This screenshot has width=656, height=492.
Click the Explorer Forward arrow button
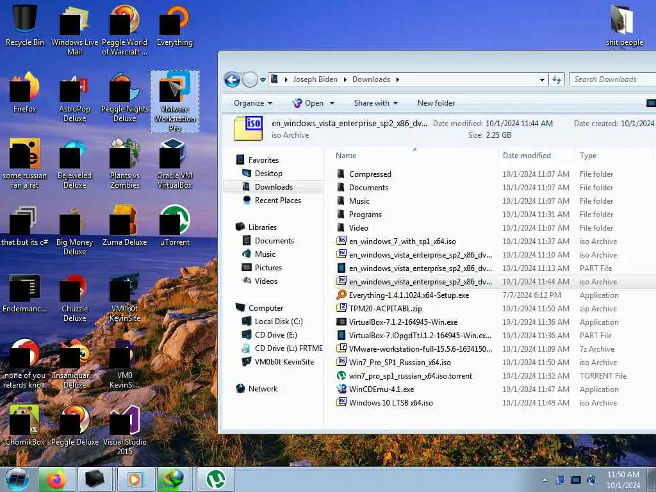click(x=250, y=79)
